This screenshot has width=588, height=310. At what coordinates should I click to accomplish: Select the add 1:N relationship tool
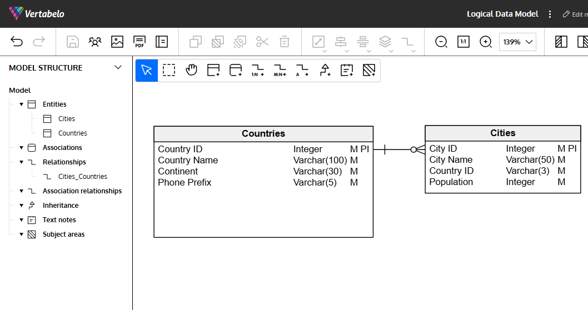258,70
